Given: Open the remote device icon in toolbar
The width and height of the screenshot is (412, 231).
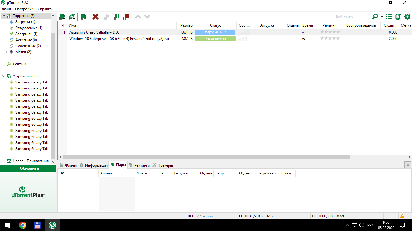Looking at the screenshot, I should pos(398,17).
